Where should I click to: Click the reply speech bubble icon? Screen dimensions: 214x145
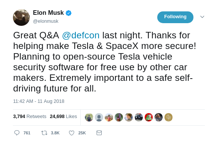coord(17,133)
